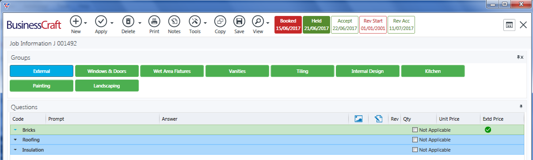Save using the floppy disk icon
This screenshot has height=160, width=533.
(x=239, y=21)
